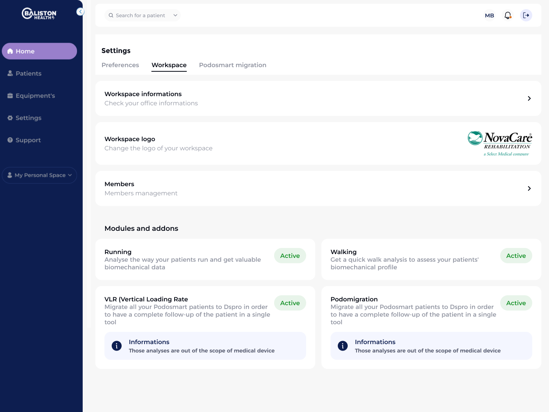
Task: Click the MB user avatar initials
Action: pos(490,15)
